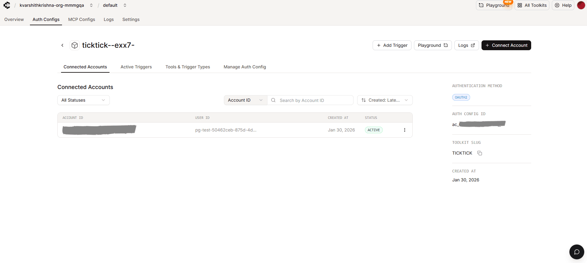Open the row actions three-dot menu
The height and width of the screenshot is (263, 587).
click(405, 130)
